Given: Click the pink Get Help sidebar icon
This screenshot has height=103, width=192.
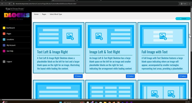Looking at the screenshot, I should (x=4, y=51).
